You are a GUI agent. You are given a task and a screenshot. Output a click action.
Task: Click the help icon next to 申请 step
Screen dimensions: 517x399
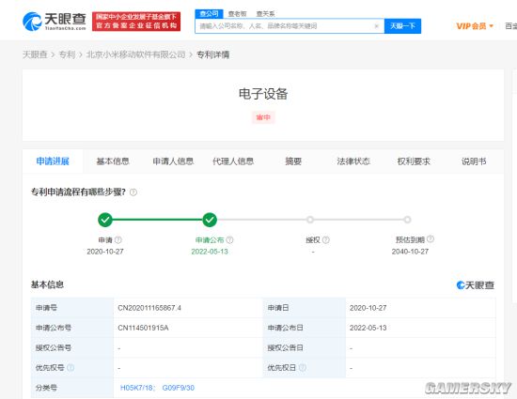tap(118, 240)
